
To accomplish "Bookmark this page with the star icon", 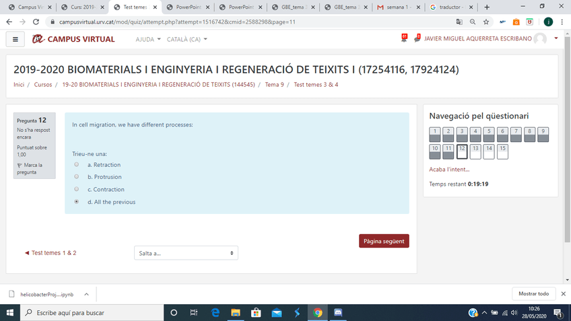I will pos(486,22).
